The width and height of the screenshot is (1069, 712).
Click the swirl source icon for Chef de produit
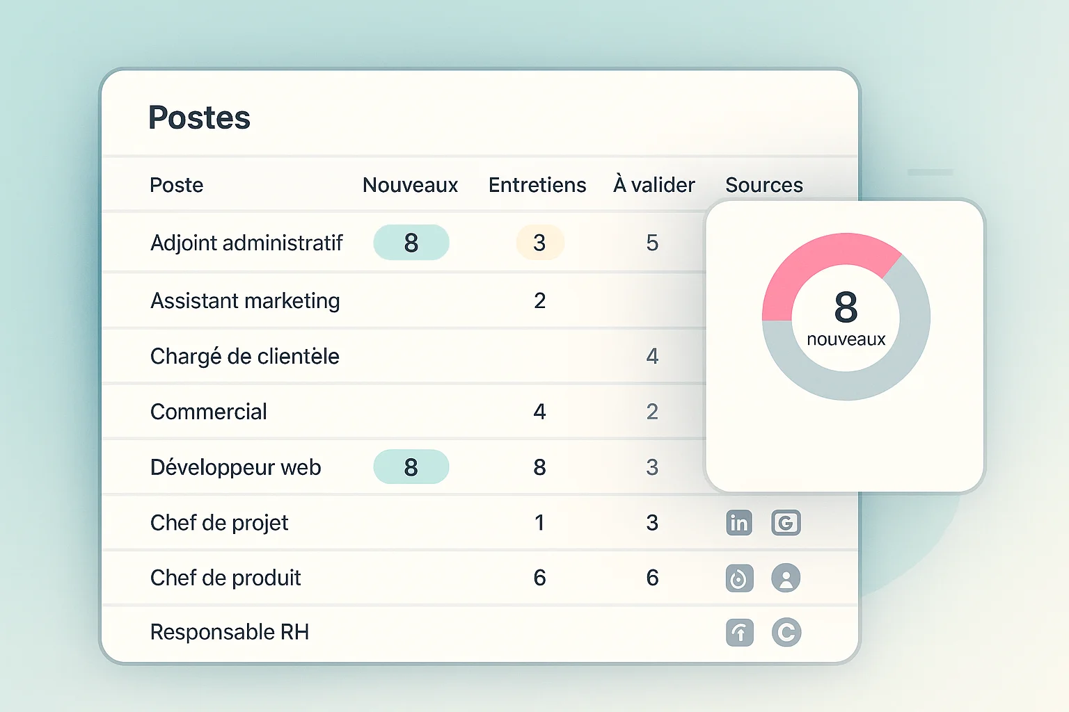point(739,578)
